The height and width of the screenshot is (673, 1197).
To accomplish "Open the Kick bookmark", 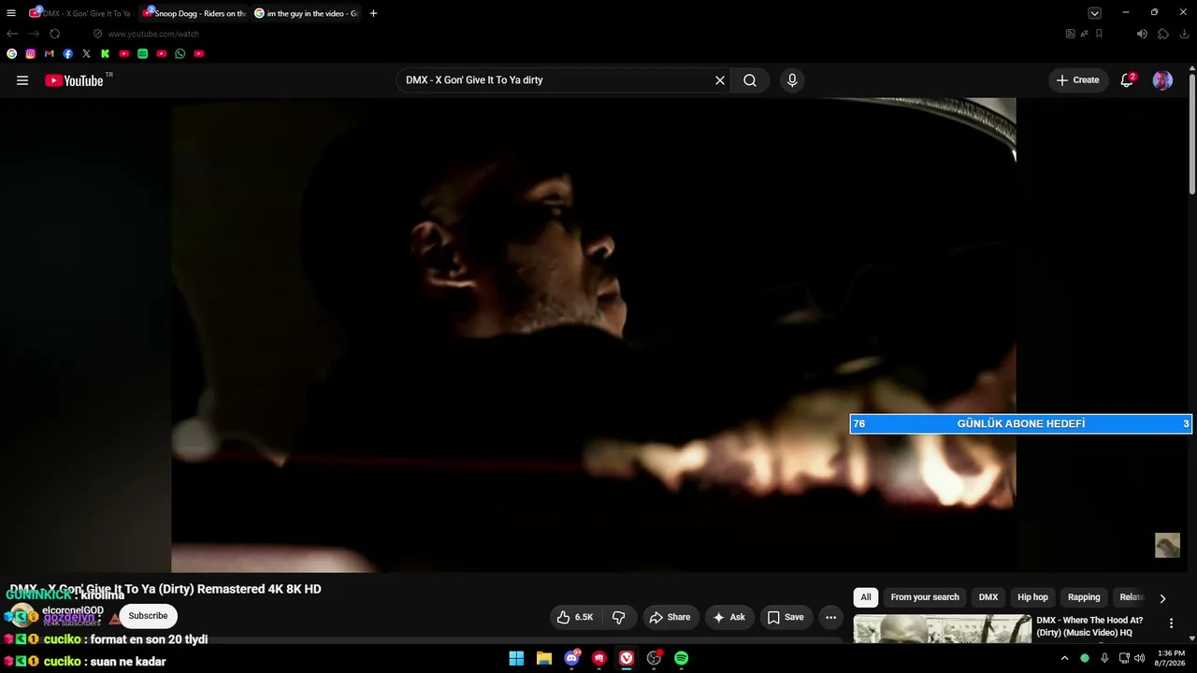I will pyautogui.click(x=105, y=54).
